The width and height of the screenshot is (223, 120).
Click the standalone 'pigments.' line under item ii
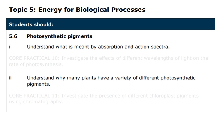(x=39, y=84)
